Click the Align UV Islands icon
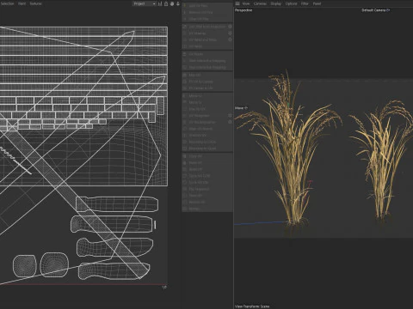This screenshot has height=309, width=413. click(185, 129)
